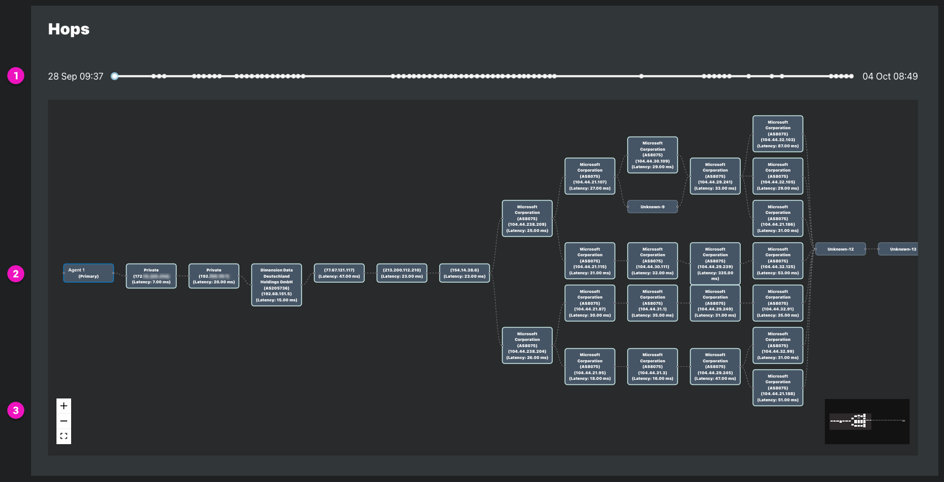
Task: Select the Private node with 20.00 ms latency
Action: click(x=214, y=276)
